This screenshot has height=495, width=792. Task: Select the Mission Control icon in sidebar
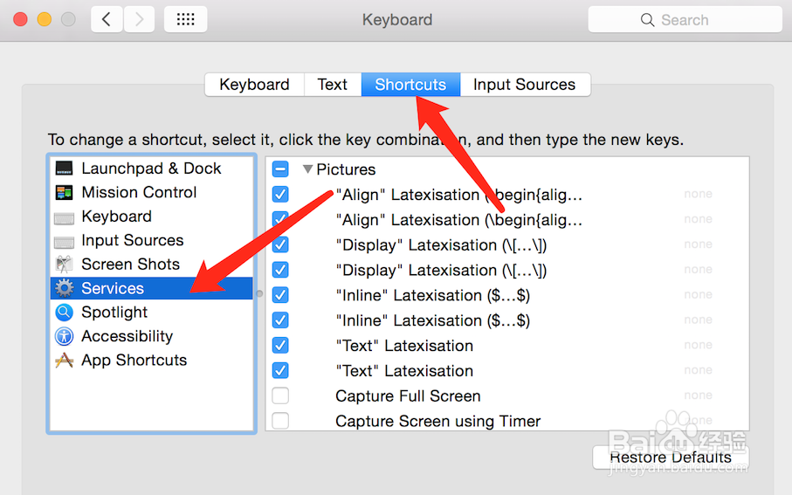[x=64, y=193]
